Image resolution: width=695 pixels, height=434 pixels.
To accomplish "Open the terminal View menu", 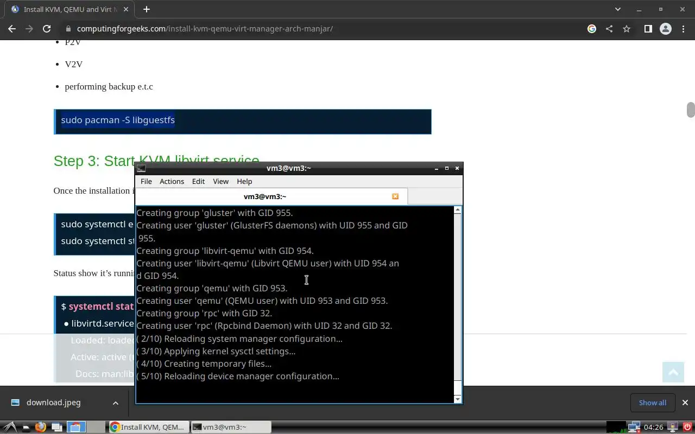I will click(220, 181).
